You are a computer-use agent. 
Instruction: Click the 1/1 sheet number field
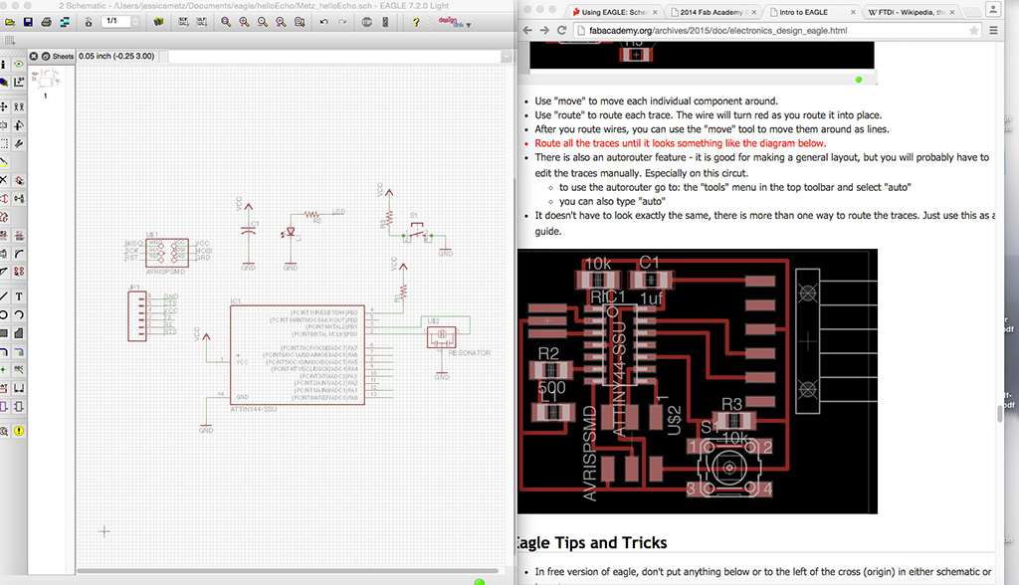115,22
